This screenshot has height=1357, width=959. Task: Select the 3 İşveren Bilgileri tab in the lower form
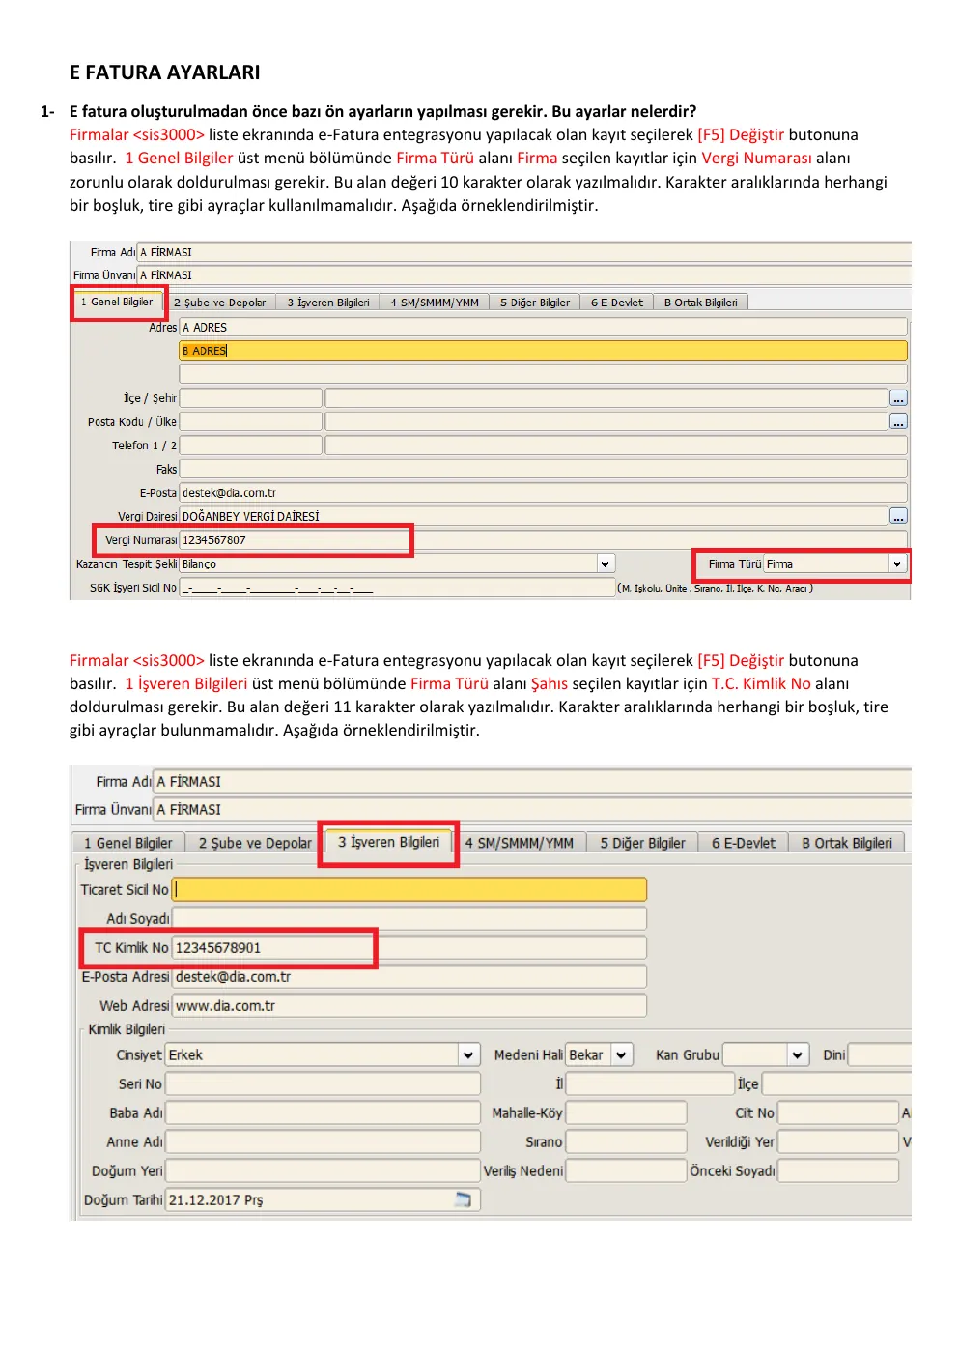(x=388, y=842)
